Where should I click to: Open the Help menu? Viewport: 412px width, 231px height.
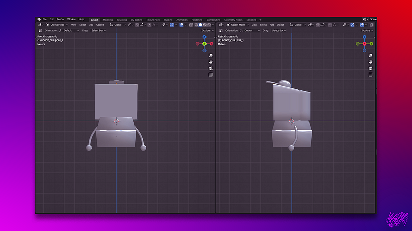tap(81, 19)
